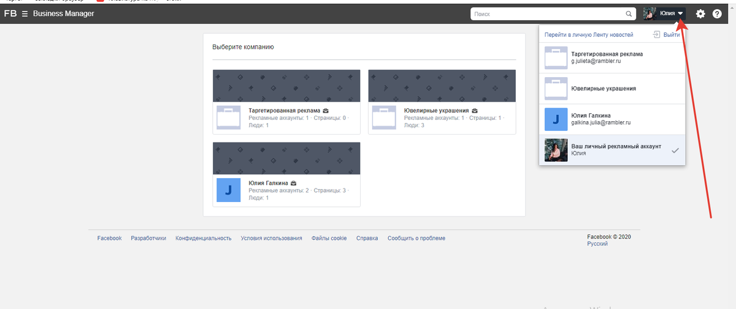The height and width of the screenshot is (309, 736).
Task: Click 'Люди: 3' text in Ювелирные украшения card
Action: click(x=414, y=125)
